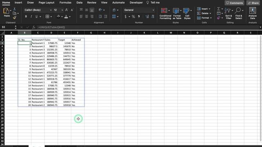Decrease indent

100,16
